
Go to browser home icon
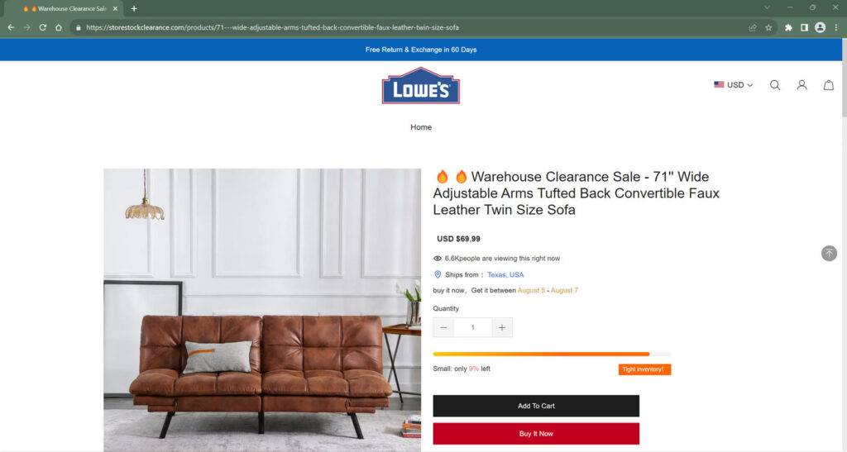click(59, 27)
